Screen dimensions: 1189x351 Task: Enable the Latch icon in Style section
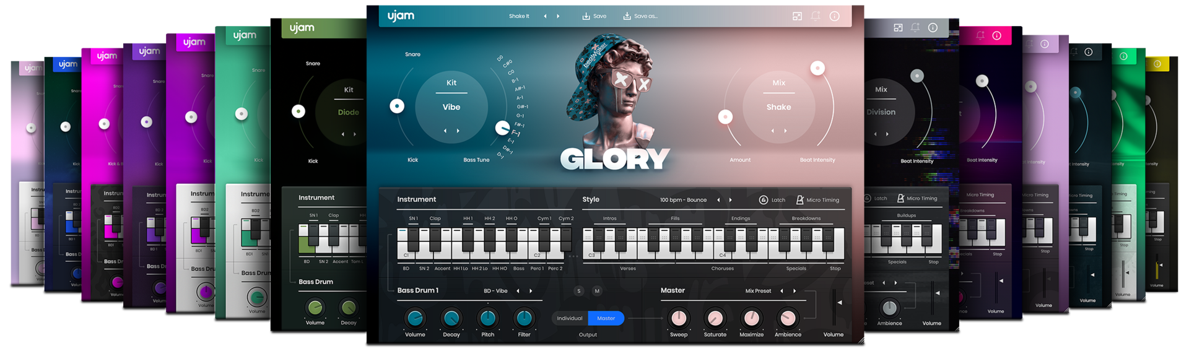[764, 200]
